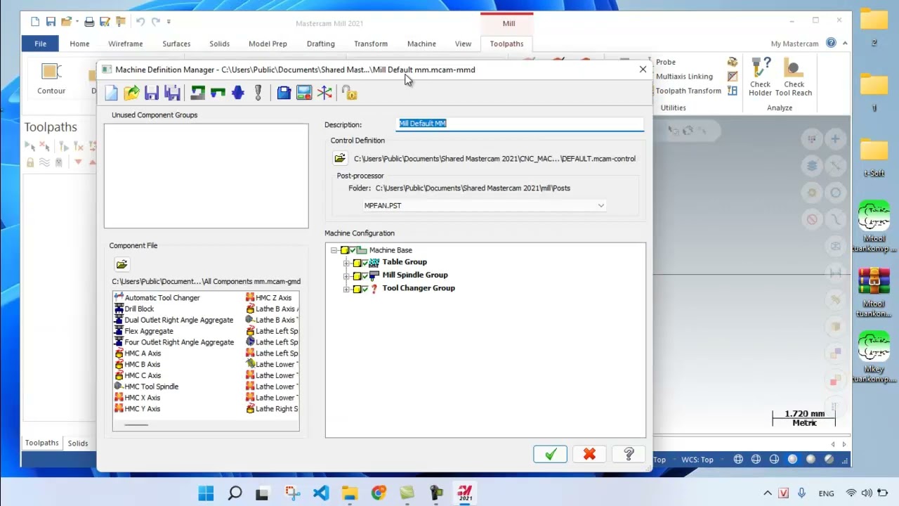Select the lathe machine type icon
The width and height of the screenshot is (899, 506).
pos(218,93)
